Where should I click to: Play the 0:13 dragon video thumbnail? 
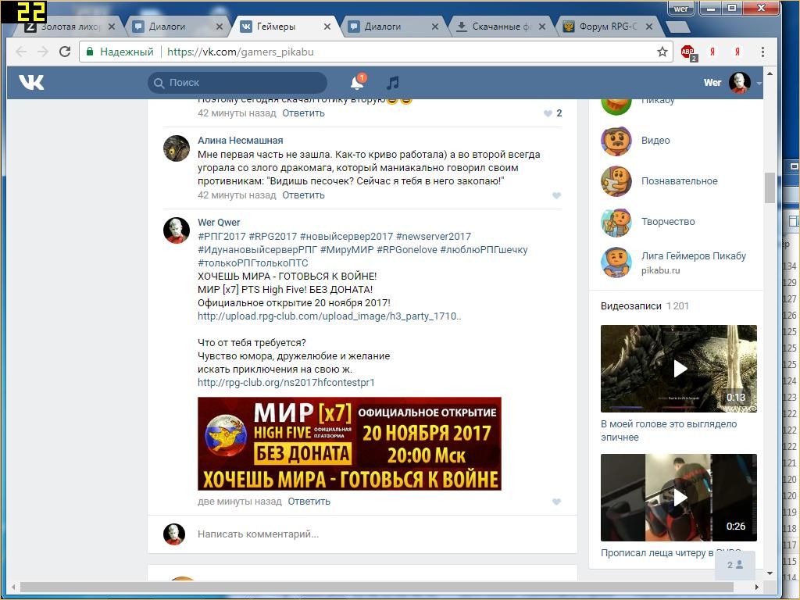[679, 369]
